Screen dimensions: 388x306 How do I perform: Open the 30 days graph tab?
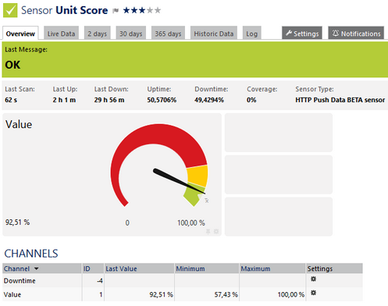131,34
